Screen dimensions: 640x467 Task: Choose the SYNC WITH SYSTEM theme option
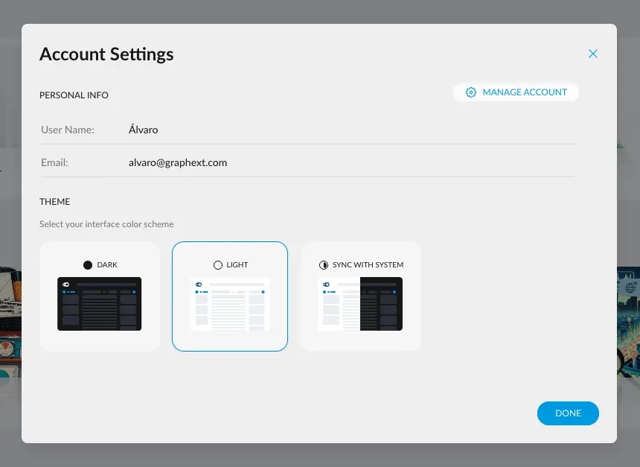[x=360, y=296]
